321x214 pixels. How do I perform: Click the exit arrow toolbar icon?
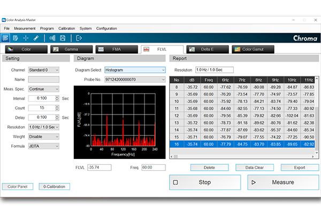click(x=79, y=38)
